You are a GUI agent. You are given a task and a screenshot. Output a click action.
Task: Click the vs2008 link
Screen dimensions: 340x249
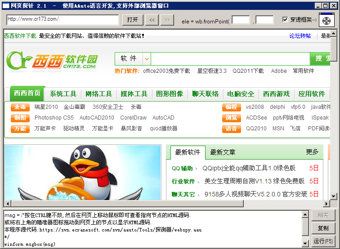[x=255, y=107]
